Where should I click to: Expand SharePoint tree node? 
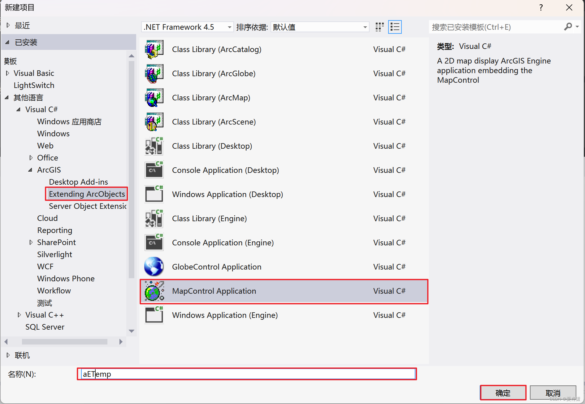pyautogui.click(x=31, y=242)
